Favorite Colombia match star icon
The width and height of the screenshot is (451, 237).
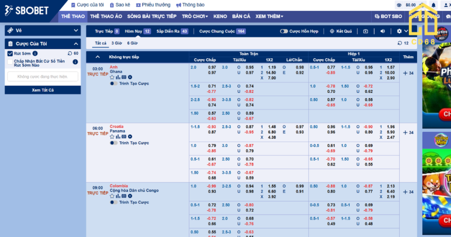pos(112,196)
